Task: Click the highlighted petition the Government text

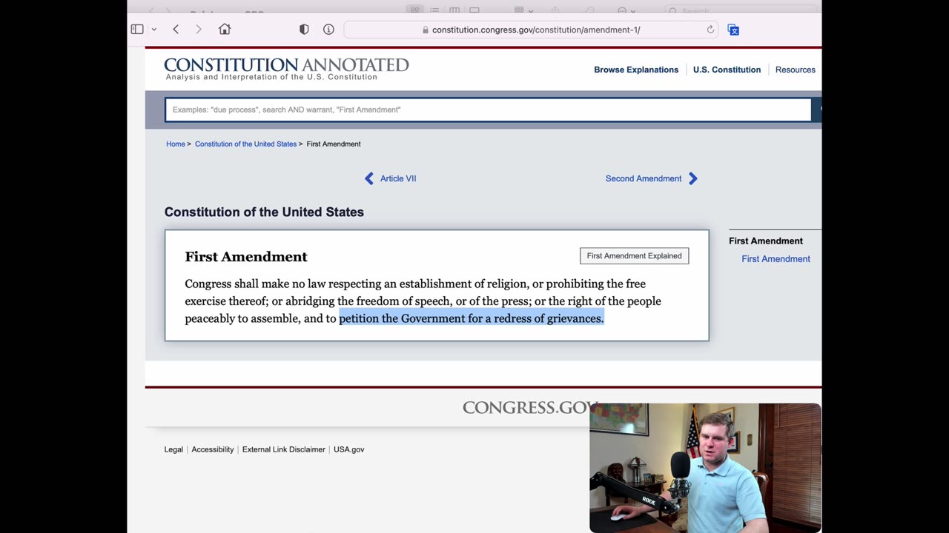Action: click(472, 318)
